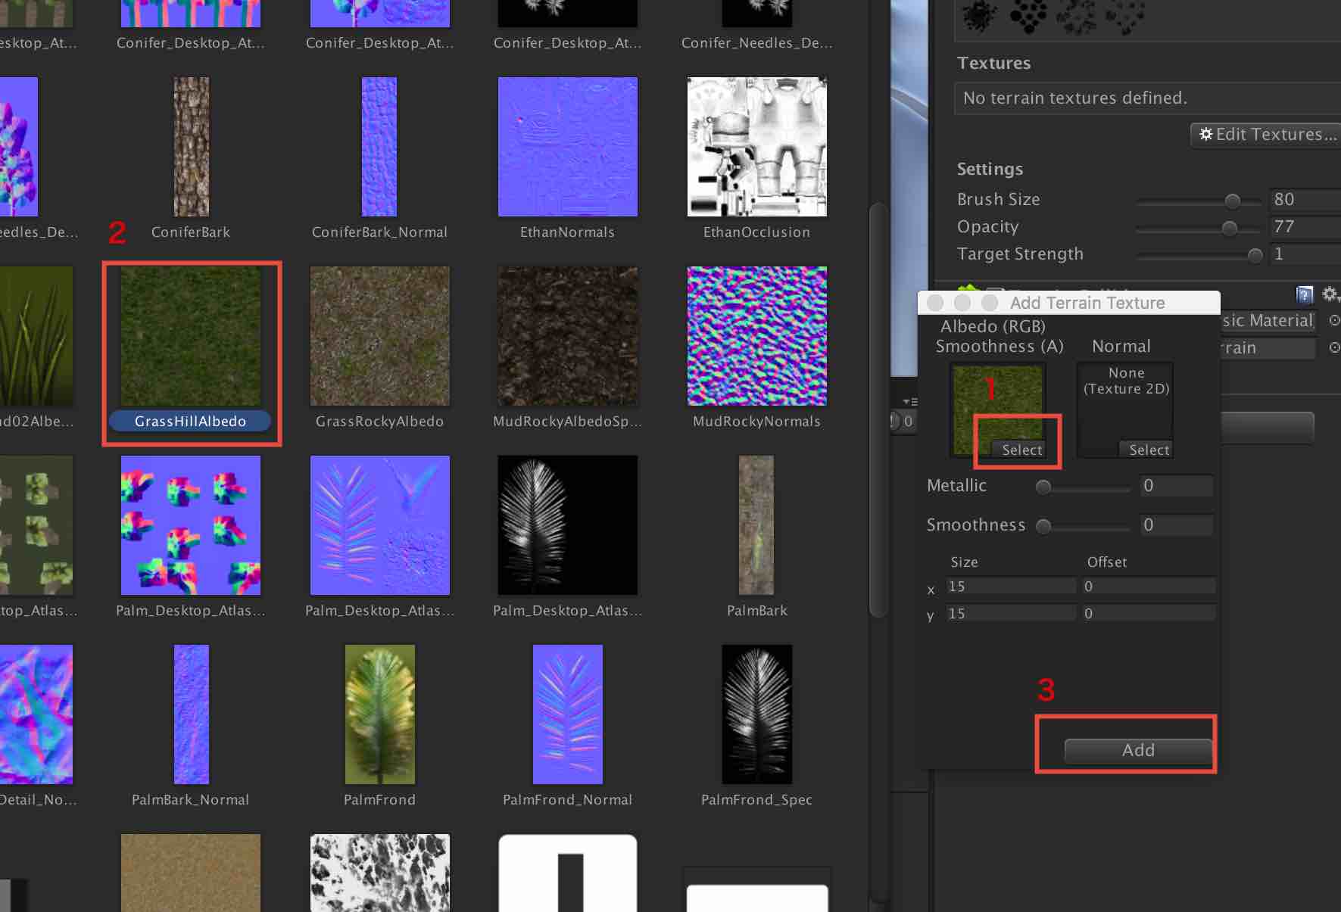1341x912 pixels.
Task: Edit the Target Strength value field
Action: 1305,254
